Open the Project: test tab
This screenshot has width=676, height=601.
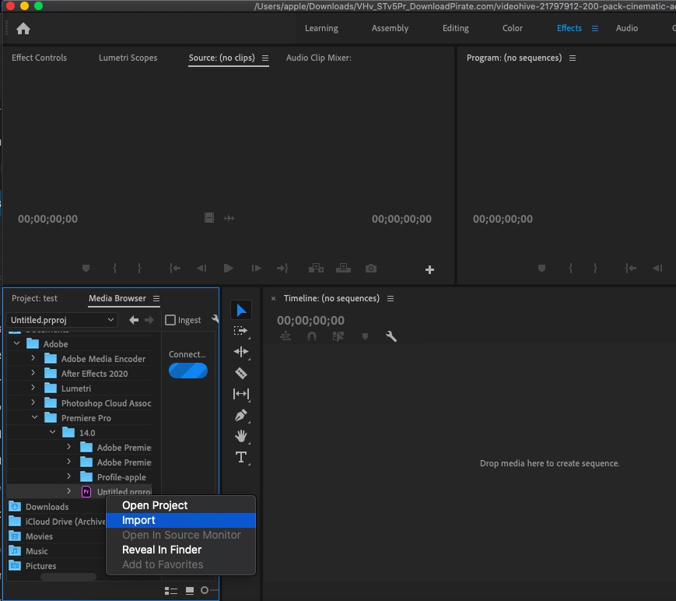34,299
